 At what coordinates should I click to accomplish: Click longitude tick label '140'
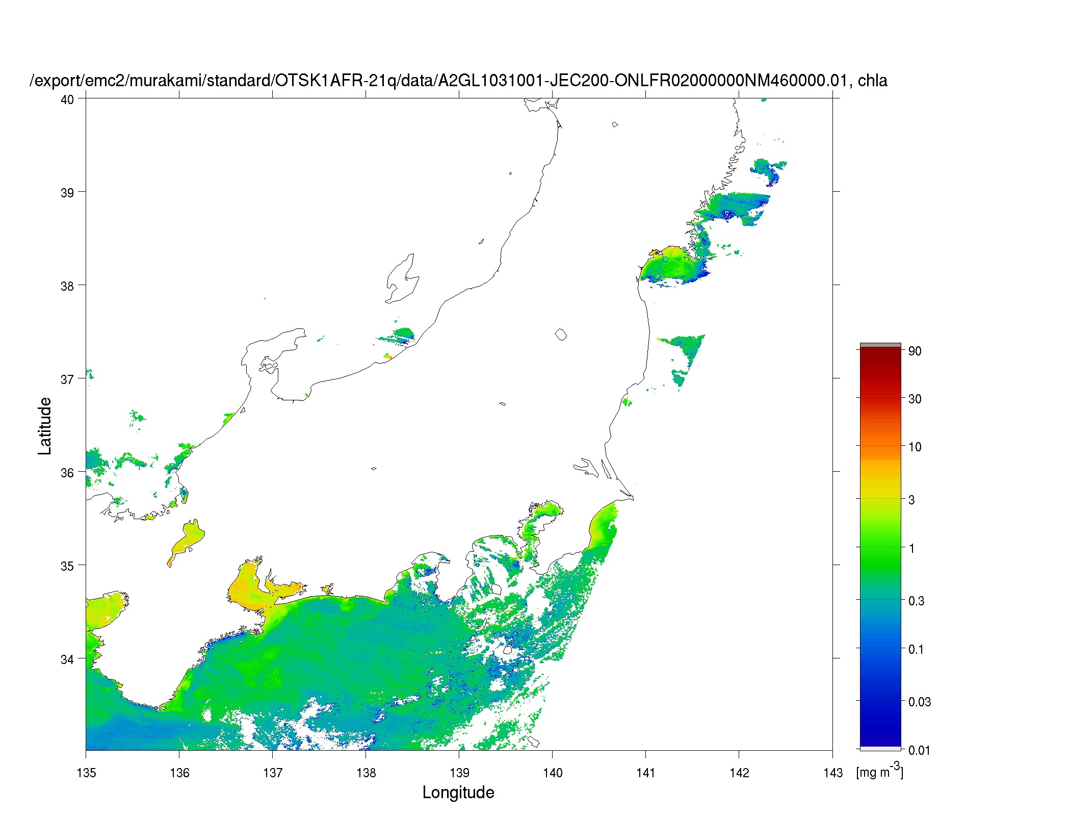(x=553, y=772)
